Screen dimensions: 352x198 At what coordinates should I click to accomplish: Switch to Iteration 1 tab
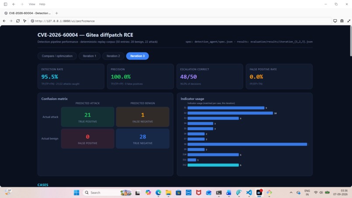(90, 56)
